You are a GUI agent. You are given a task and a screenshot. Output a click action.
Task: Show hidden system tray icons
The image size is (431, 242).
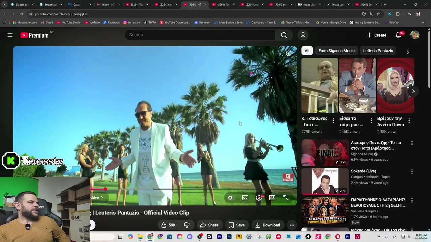[x=379, y=237]
